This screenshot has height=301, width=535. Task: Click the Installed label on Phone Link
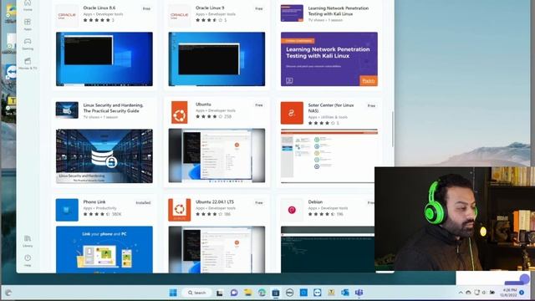pyautogui.click(x=143, y=202)
